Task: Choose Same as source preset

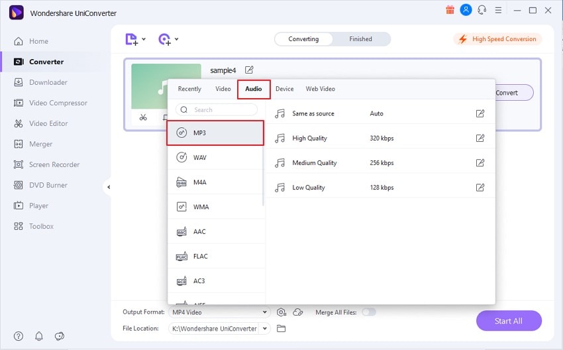Action: pyautogui.click(x=380, y=113)
